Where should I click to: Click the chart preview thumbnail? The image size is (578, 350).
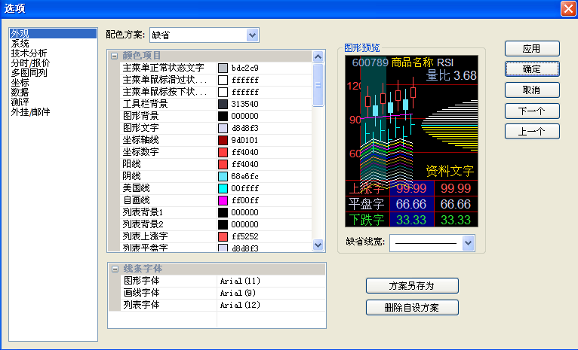pyautogui.click(x=411, y=142)
